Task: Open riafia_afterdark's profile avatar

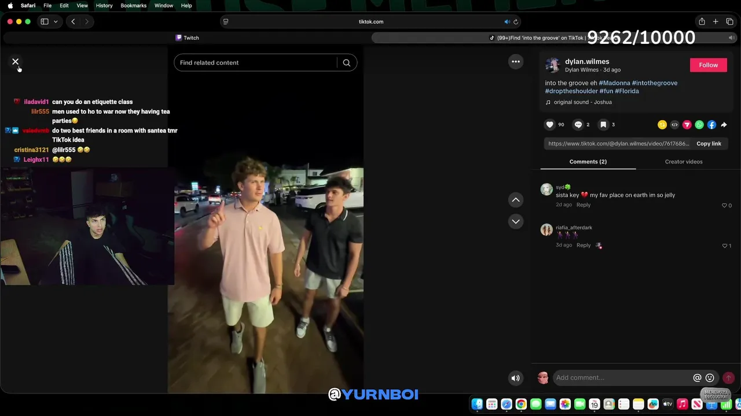Action: tap(546, 230)
